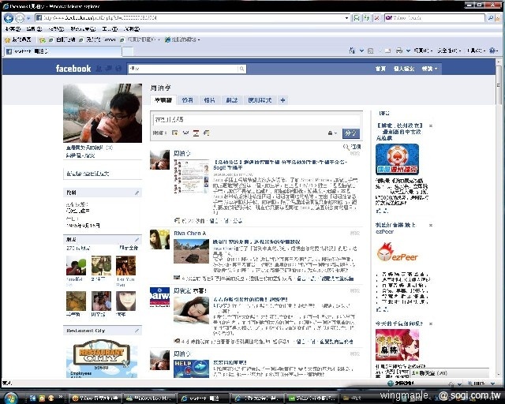The image size is (505, 404).
Task: Click the IE Help icon at far right
Action: click(493, 50)
